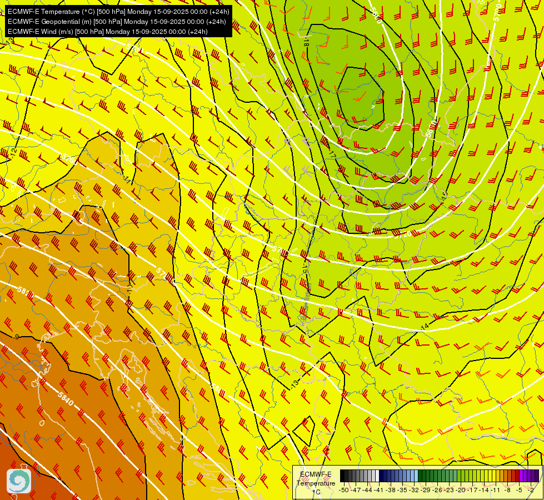Select the ECMWF-E Geopotential (m) title line
544x500 pixels.
pyautogui.click(x=117, y=22)
